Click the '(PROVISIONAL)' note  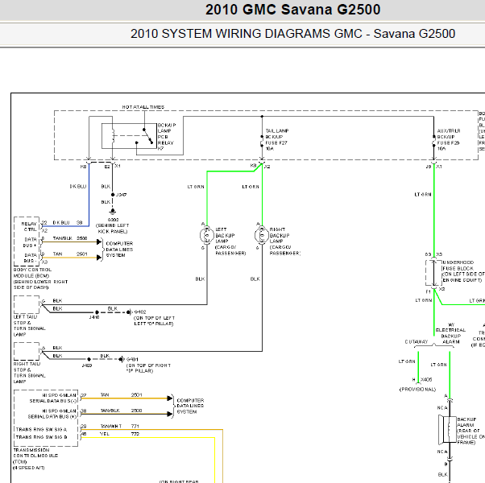point(417,390)
